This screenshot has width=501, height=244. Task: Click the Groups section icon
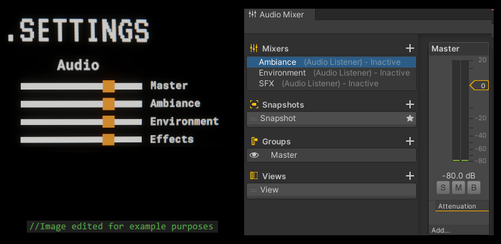click(x=254, y=141)
